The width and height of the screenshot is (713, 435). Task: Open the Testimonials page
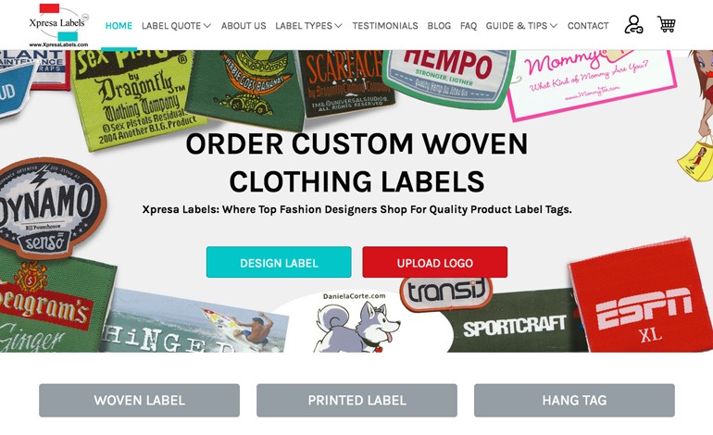click(385, 26)
